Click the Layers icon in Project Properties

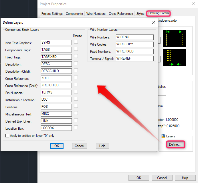coord(163,136)
